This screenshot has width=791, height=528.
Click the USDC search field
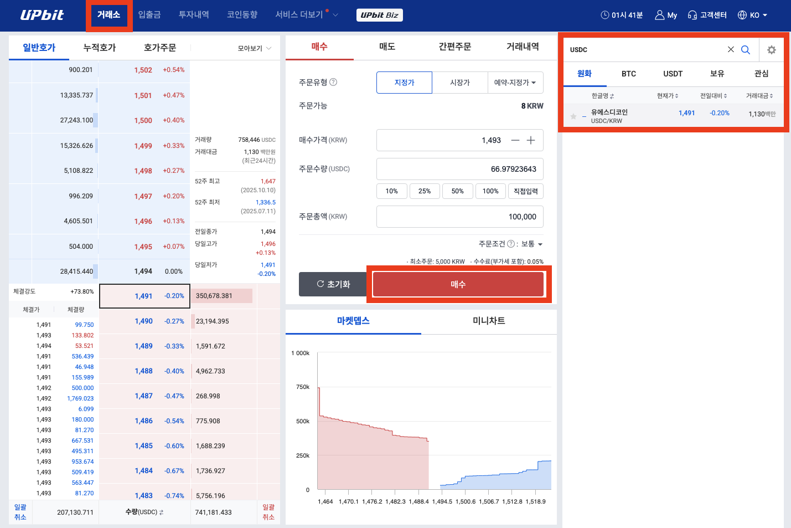click(x=645, y=49)
